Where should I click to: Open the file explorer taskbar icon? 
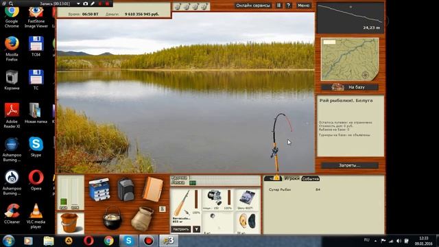tap(49, 241)
